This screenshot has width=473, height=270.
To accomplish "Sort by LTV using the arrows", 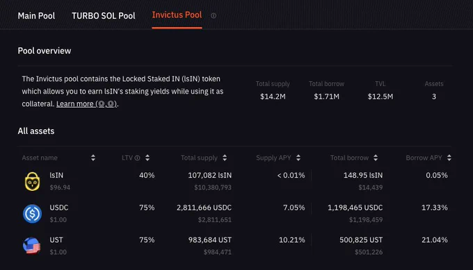I will click(x=147, y=158).
